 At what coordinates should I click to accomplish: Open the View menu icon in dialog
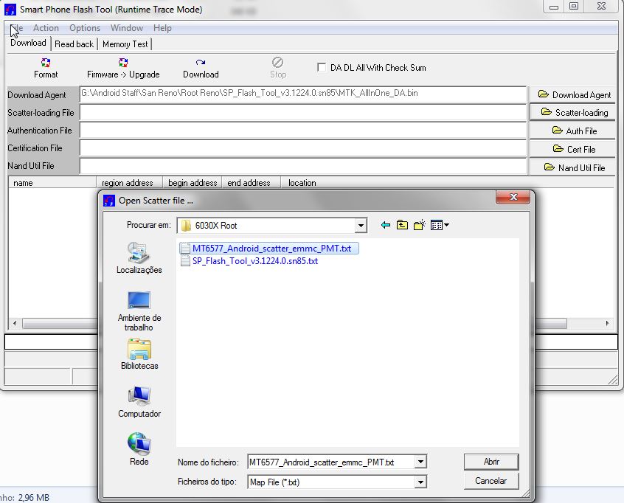coord(440,225)
